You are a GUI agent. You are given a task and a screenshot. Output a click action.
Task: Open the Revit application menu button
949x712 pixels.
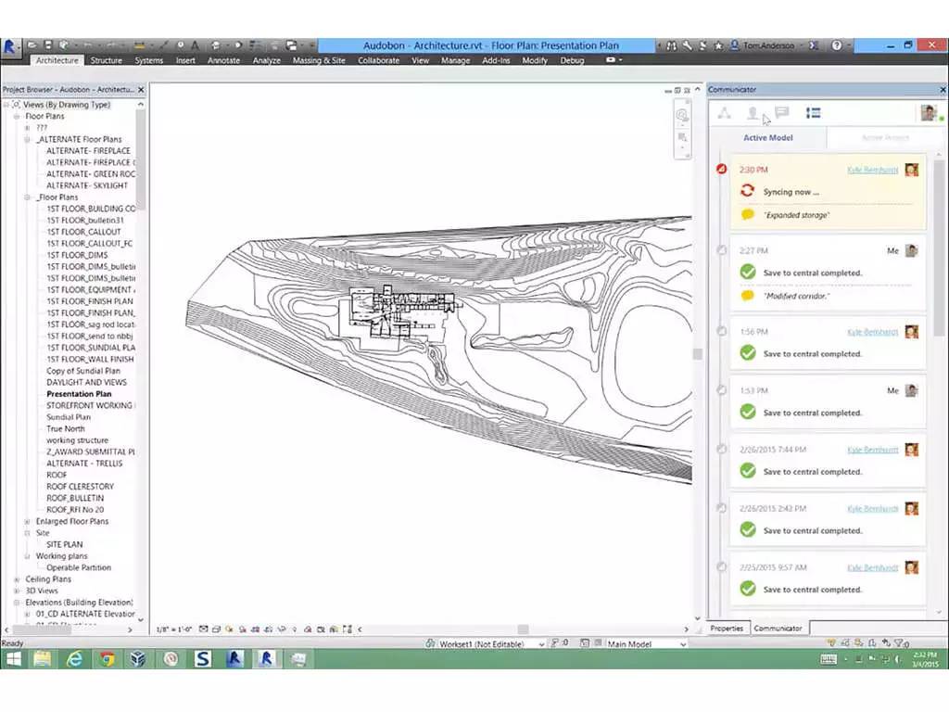coord(11,46)
